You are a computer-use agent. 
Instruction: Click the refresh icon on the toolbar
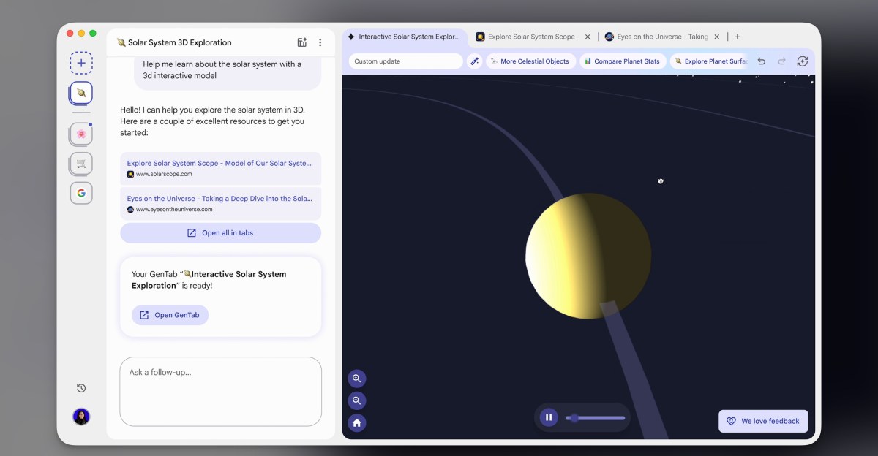coord(802,61)
